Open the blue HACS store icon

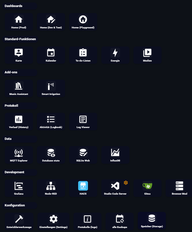coord(83,186)
